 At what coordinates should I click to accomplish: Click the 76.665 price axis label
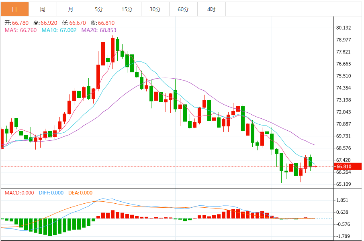point(344,64)
